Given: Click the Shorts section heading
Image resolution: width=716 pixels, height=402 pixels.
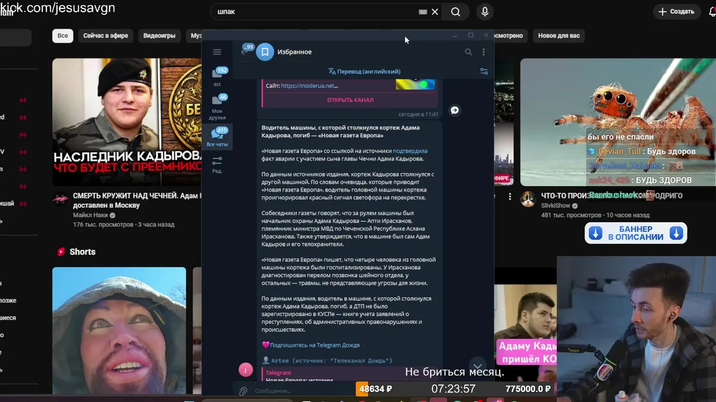Looking at the screenshot, I should [x=82, y=252].
